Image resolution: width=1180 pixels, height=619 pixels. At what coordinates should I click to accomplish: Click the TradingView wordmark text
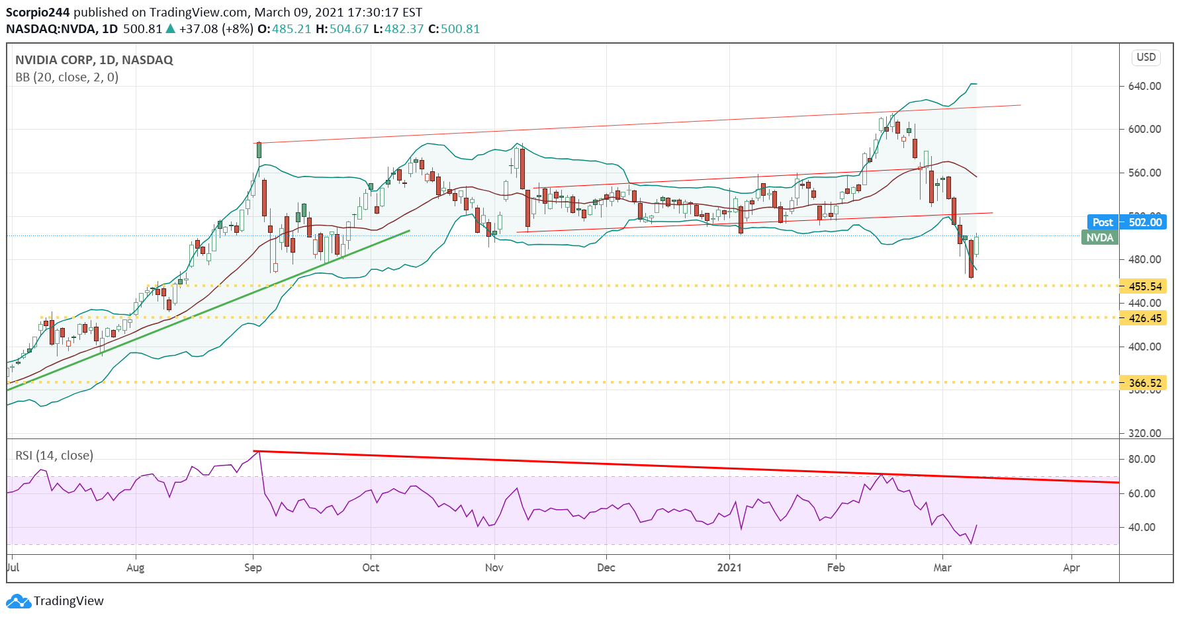tap(69, 601)
